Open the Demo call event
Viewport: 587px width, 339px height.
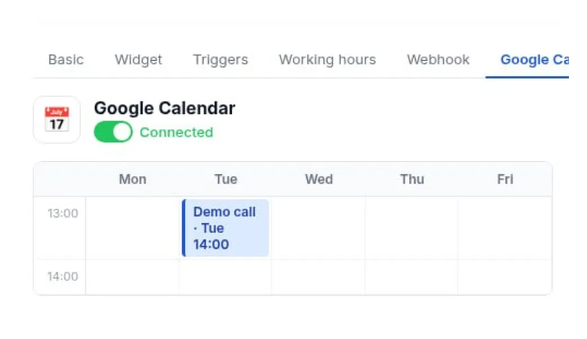pyautogui.click(x=226, y=228)
